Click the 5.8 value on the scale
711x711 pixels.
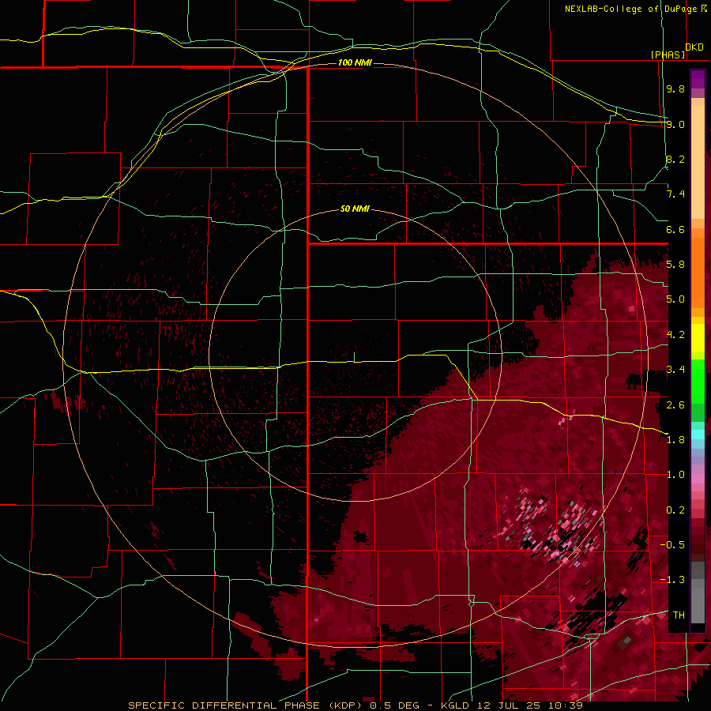click(675, 265)
